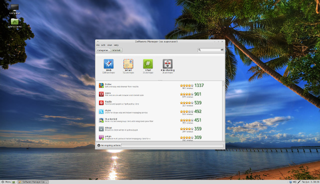Click the packages count under File sharing

167,72
